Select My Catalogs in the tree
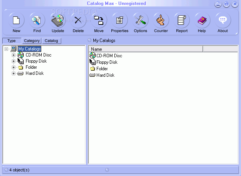The image size is (241, 176). 30,49
